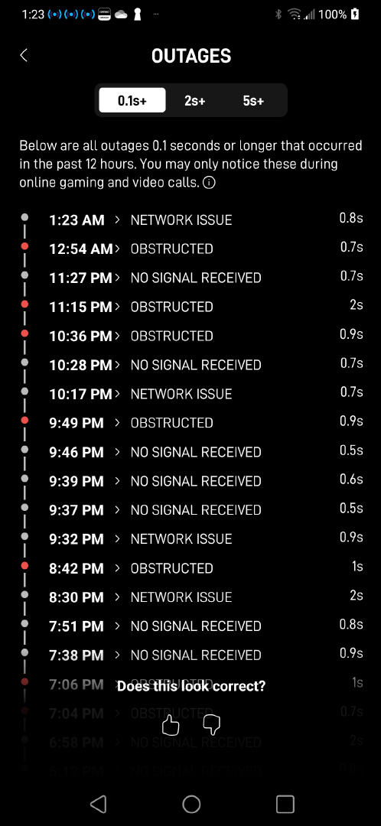Expand the 9:32 PM Network Issue chevron
381x826 pixels.
pos(118,539)
